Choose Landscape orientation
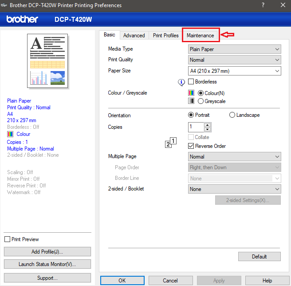The width and height of the screenshot is (291, 286). click(232, 115)
